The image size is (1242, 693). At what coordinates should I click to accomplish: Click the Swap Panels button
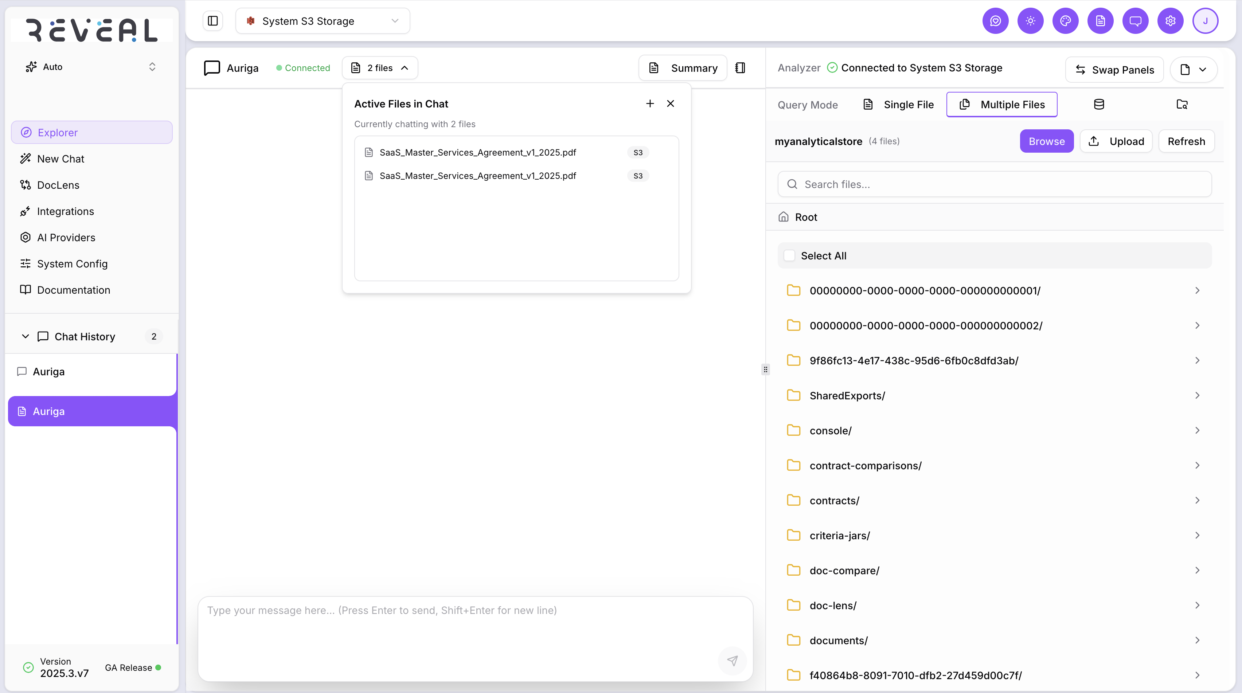[x=1114, y=70]
